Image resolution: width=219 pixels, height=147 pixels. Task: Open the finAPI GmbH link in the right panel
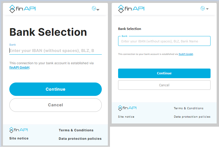coord(186,54)
